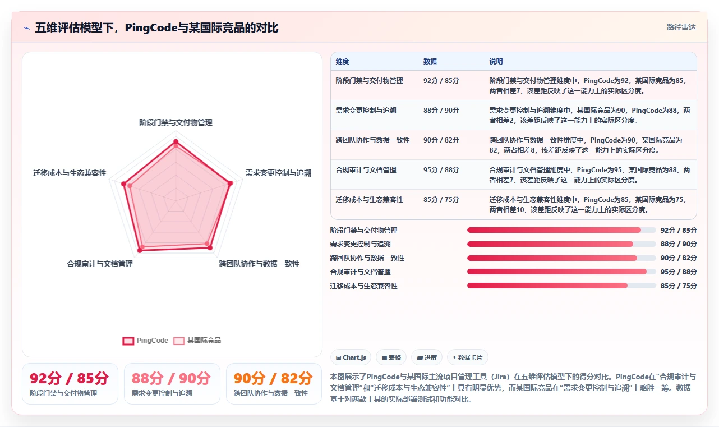Click the 需求变更控制与追溯 progress bar

[x=561, y=244]
